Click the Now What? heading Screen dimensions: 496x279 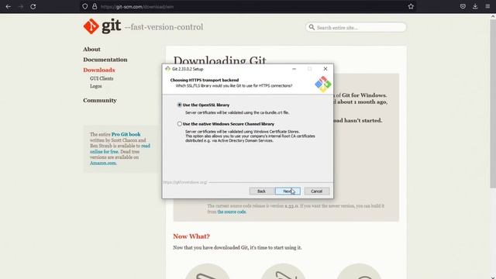click(x=191, y=236)
